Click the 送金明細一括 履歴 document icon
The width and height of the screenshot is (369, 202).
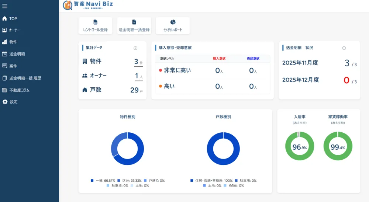point(4,78)
